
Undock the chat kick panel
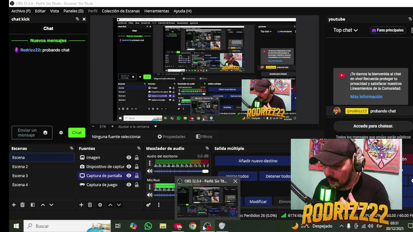click(77, 19)
